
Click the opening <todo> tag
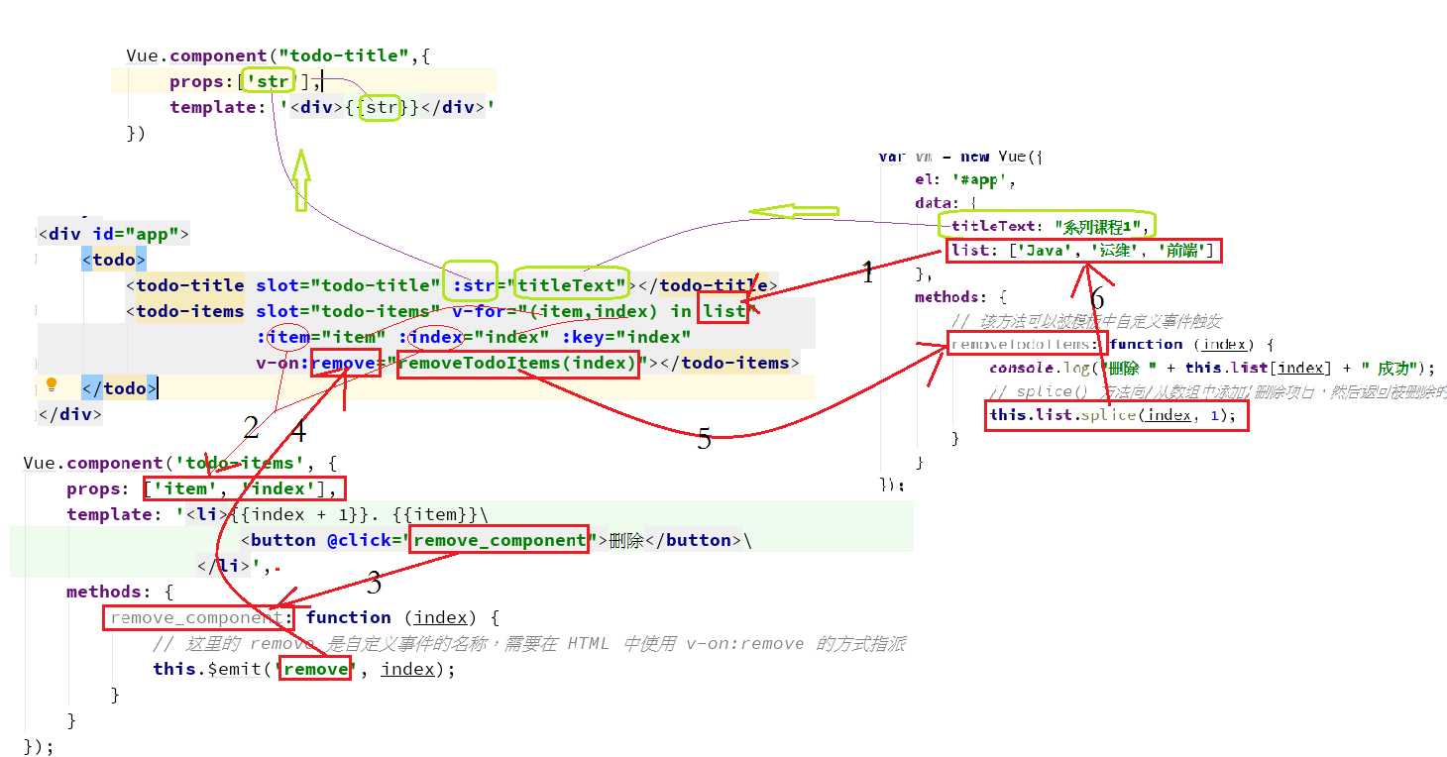(114, 261)
